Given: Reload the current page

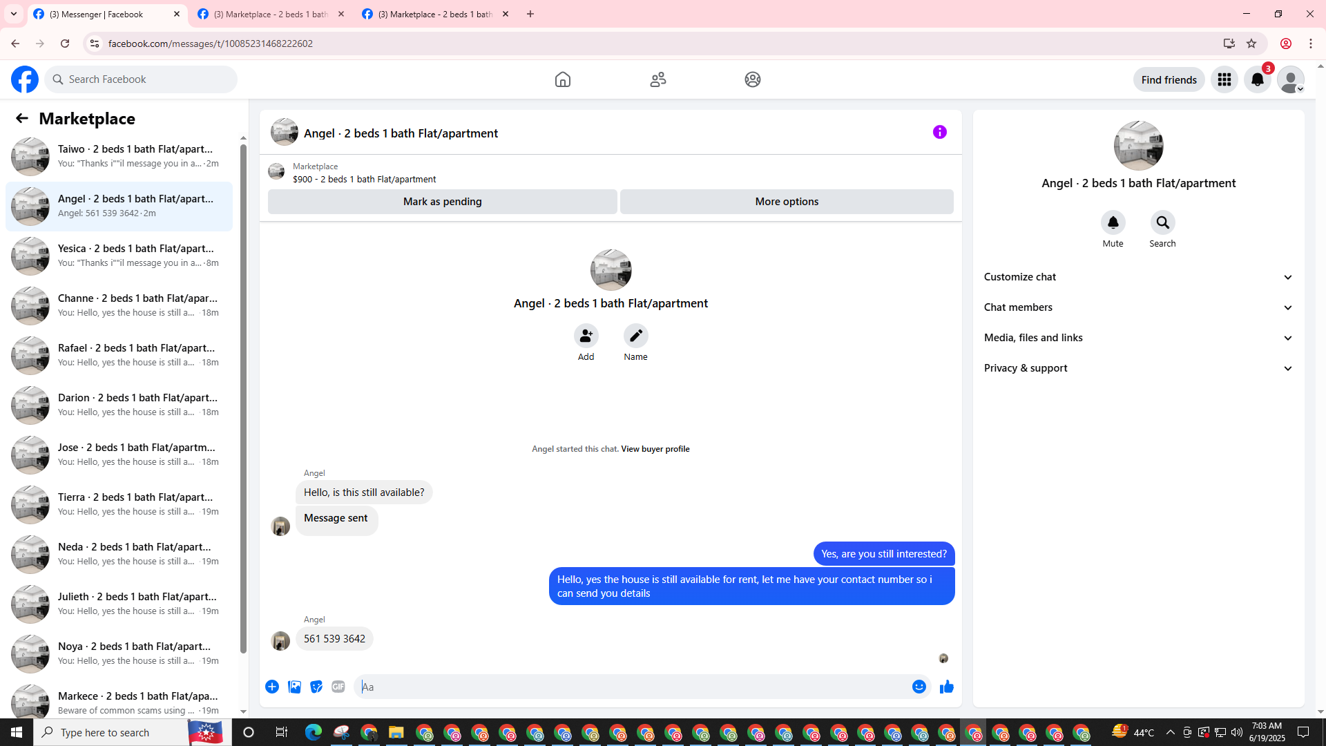Looking at the screenshot, I should pos(65,44).
